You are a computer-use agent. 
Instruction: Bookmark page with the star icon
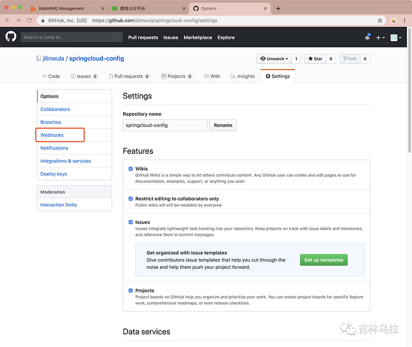(x=380, y=20)
